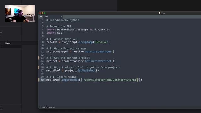
Task: Click 'GetProjectManager' method call
Action: coord(98,51)
